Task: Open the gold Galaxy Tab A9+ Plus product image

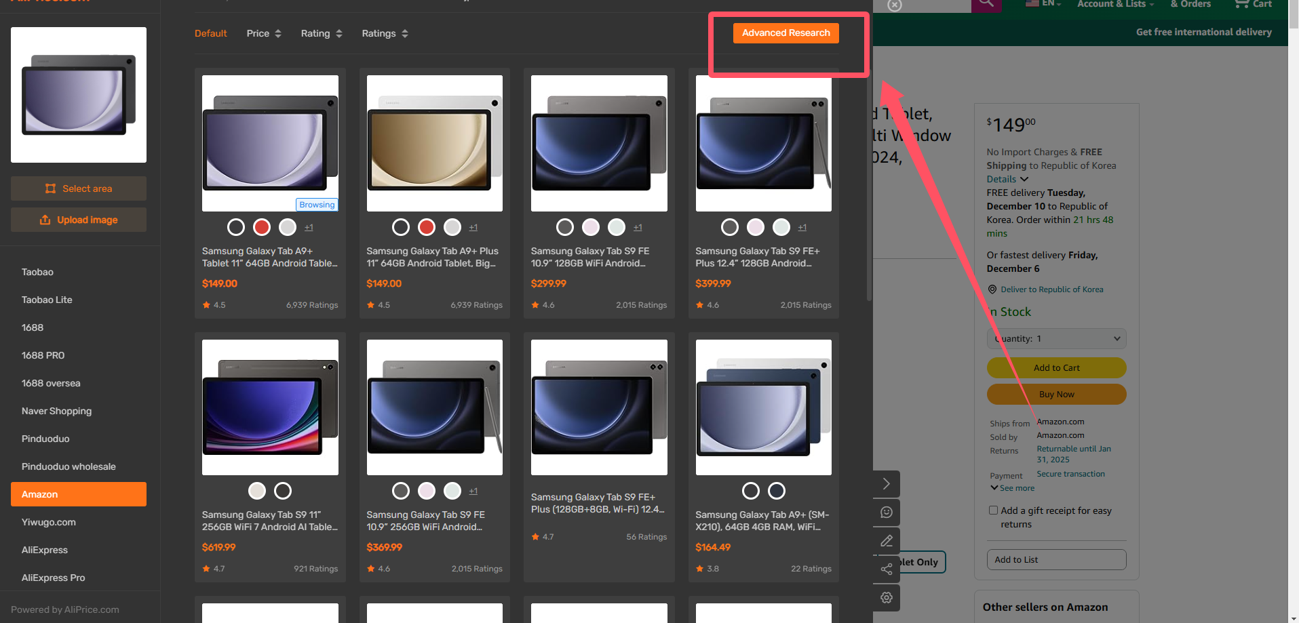Action: pos(435,143)
